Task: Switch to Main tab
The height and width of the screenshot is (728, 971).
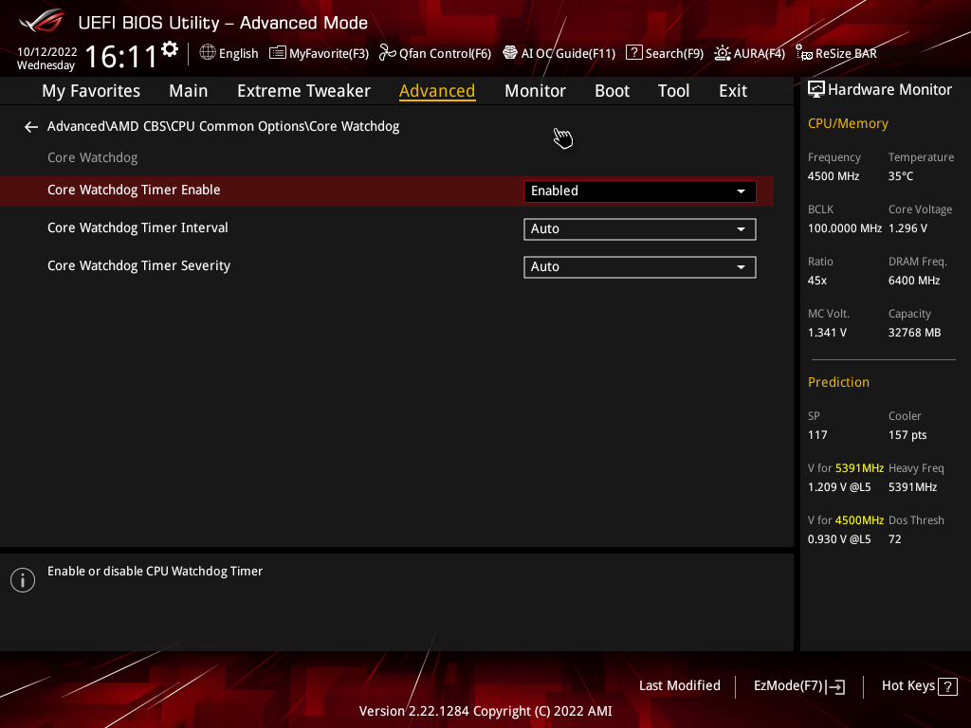Action: pos(189,91)
